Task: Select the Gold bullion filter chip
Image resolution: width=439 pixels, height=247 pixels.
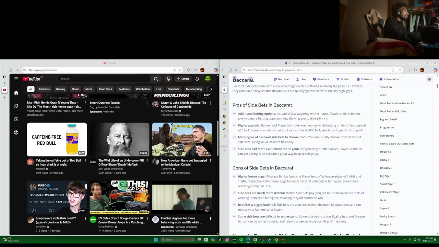Action: 143,89
